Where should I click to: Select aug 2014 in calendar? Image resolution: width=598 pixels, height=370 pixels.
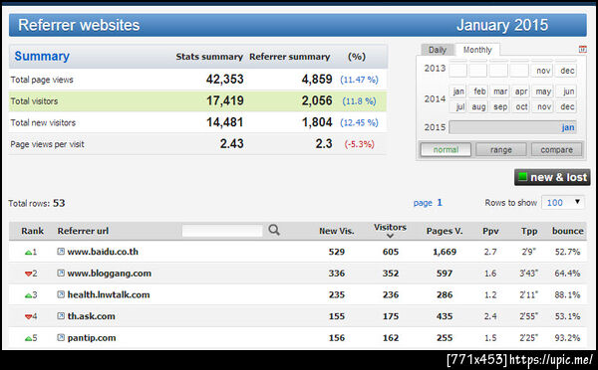[x=478, y=106]
